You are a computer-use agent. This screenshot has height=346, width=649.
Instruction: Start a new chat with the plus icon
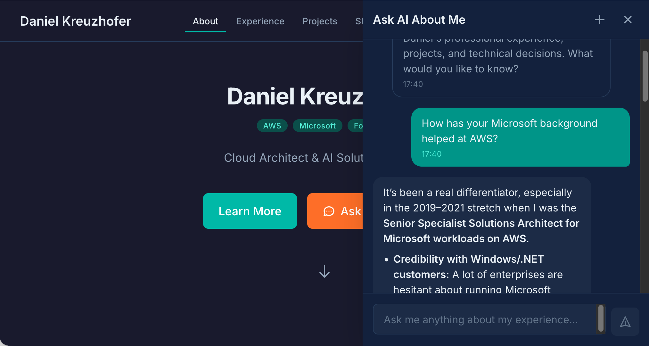[599, 20]
